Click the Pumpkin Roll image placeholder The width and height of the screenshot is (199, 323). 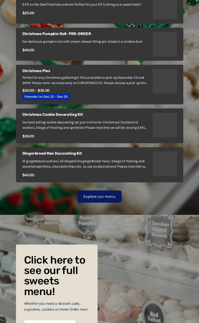[165, 44]
